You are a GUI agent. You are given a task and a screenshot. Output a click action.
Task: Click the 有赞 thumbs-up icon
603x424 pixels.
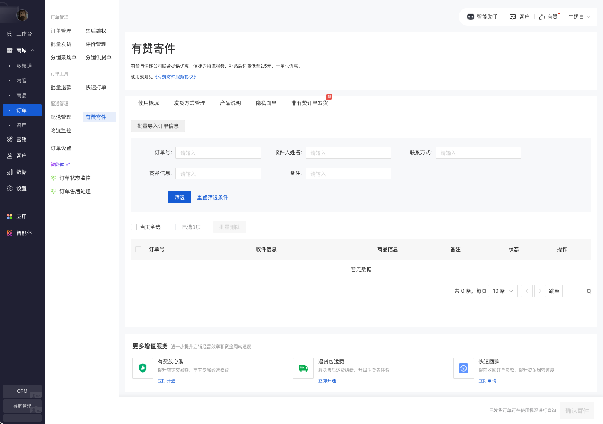click(x=542, y=17)
